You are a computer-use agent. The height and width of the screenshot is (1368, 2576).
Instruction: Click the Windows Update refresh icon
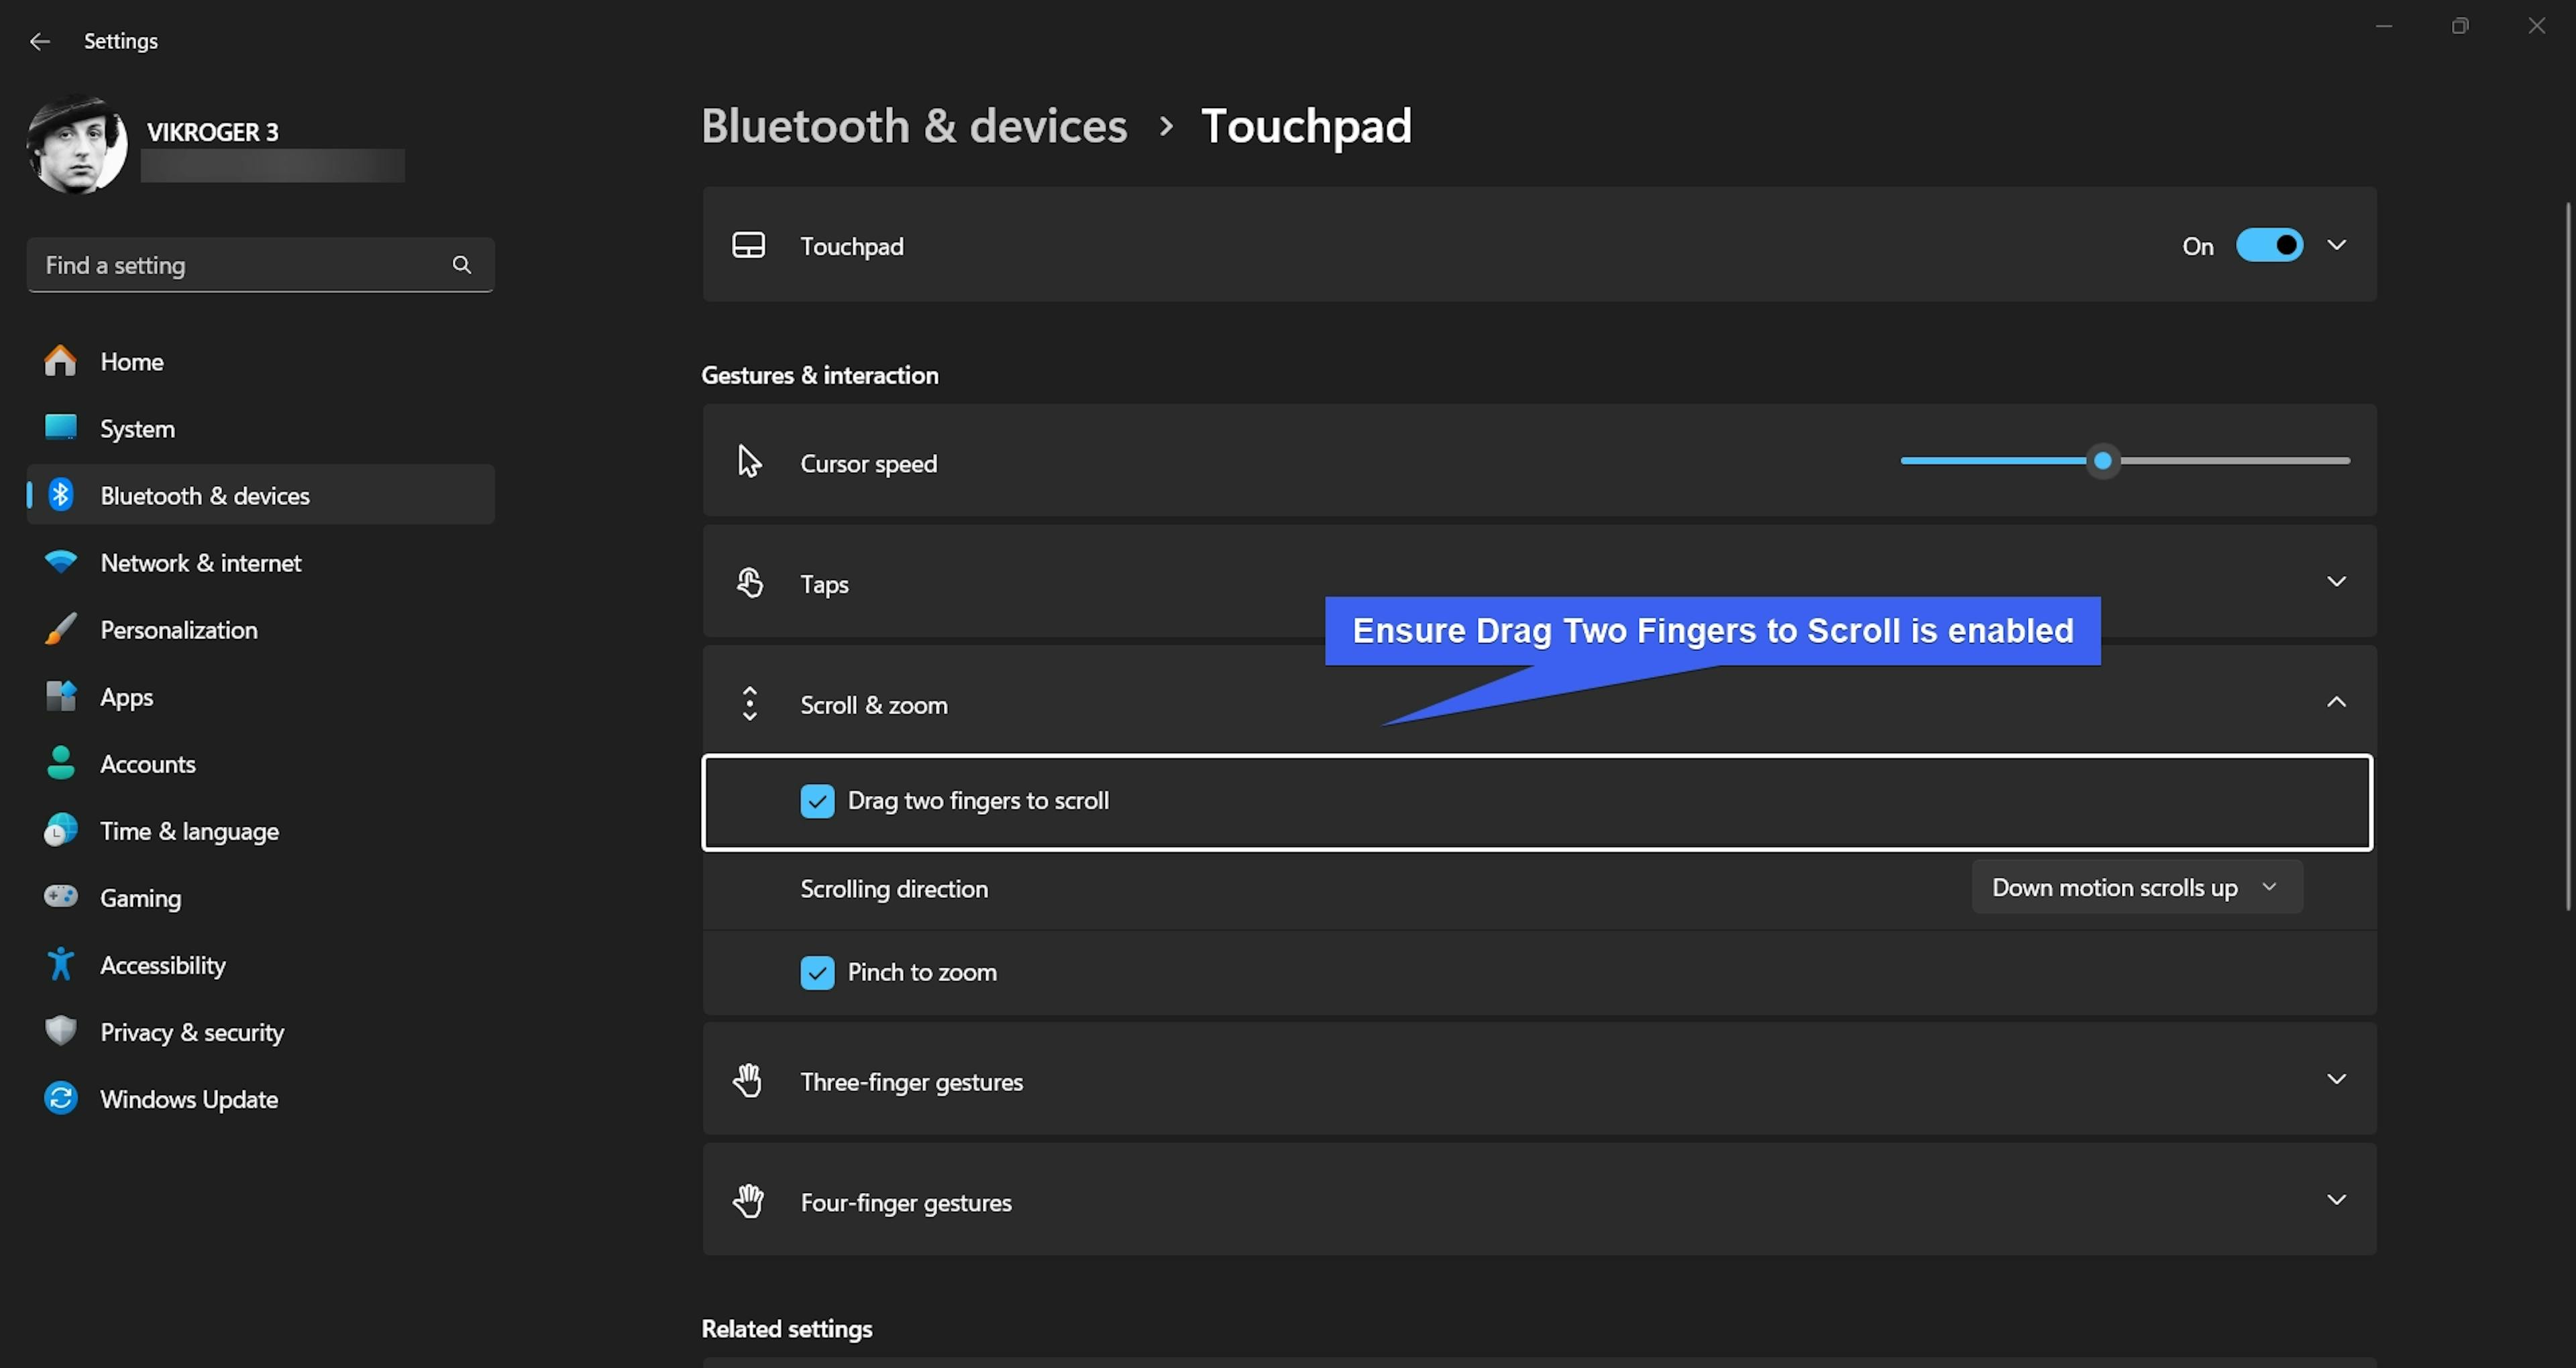coord(60,1098)
